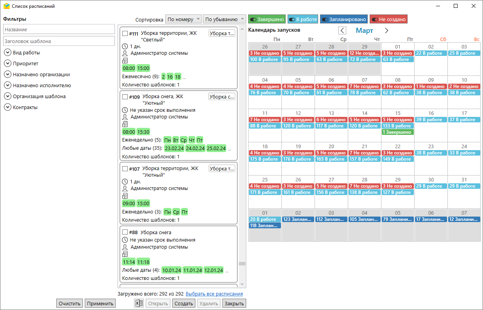Open the 'По убыванию' order dropdown

click(224, 19)
